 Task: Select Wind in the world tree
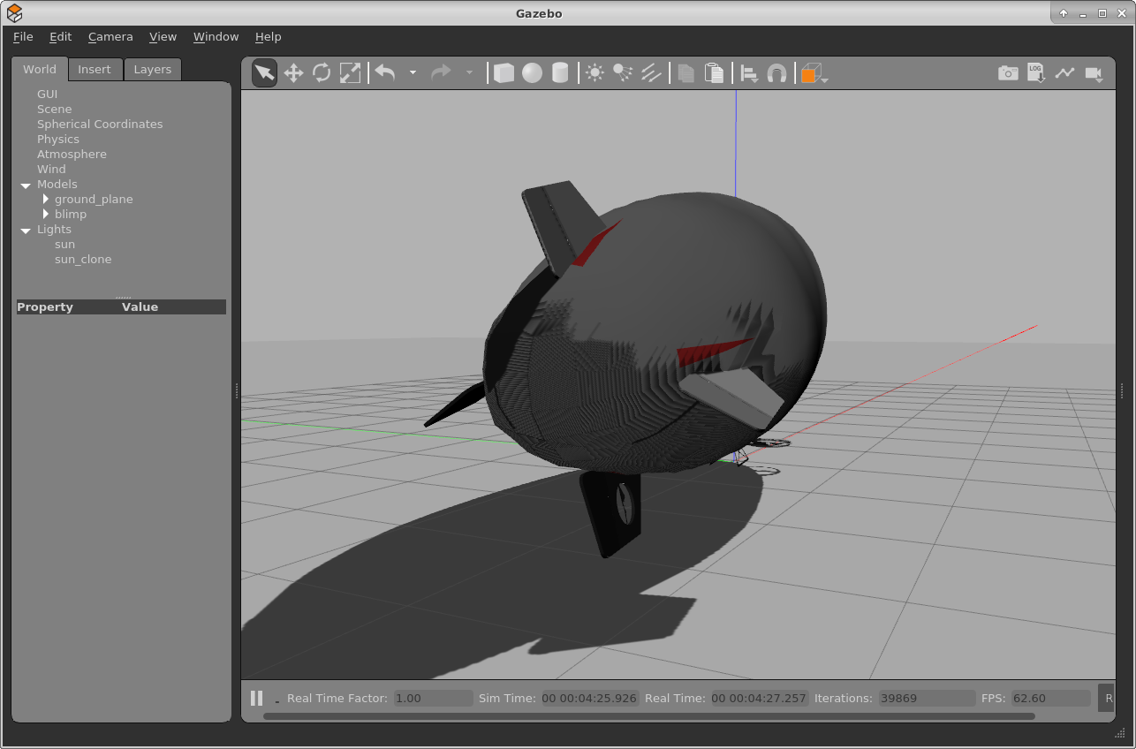pos(51,170)
